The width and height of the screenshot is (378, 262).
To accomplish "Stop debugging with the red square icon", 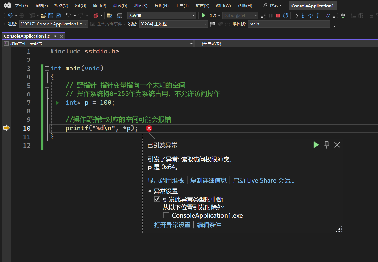I will click(278, 16).
